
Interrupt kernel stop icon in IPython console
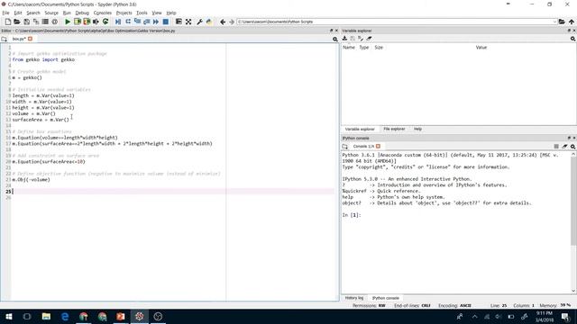point(556,147)
